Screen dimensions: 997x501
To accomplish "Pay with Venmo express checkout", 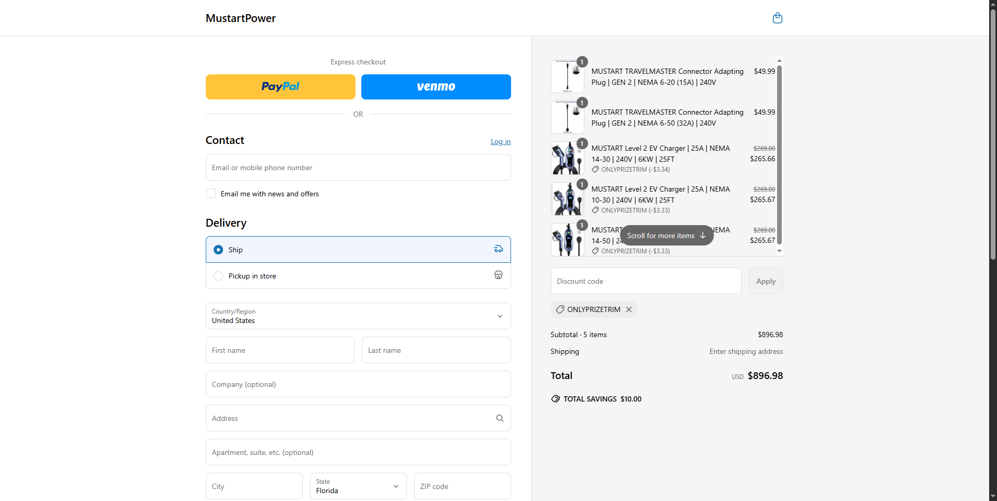I will click(436, 87).
